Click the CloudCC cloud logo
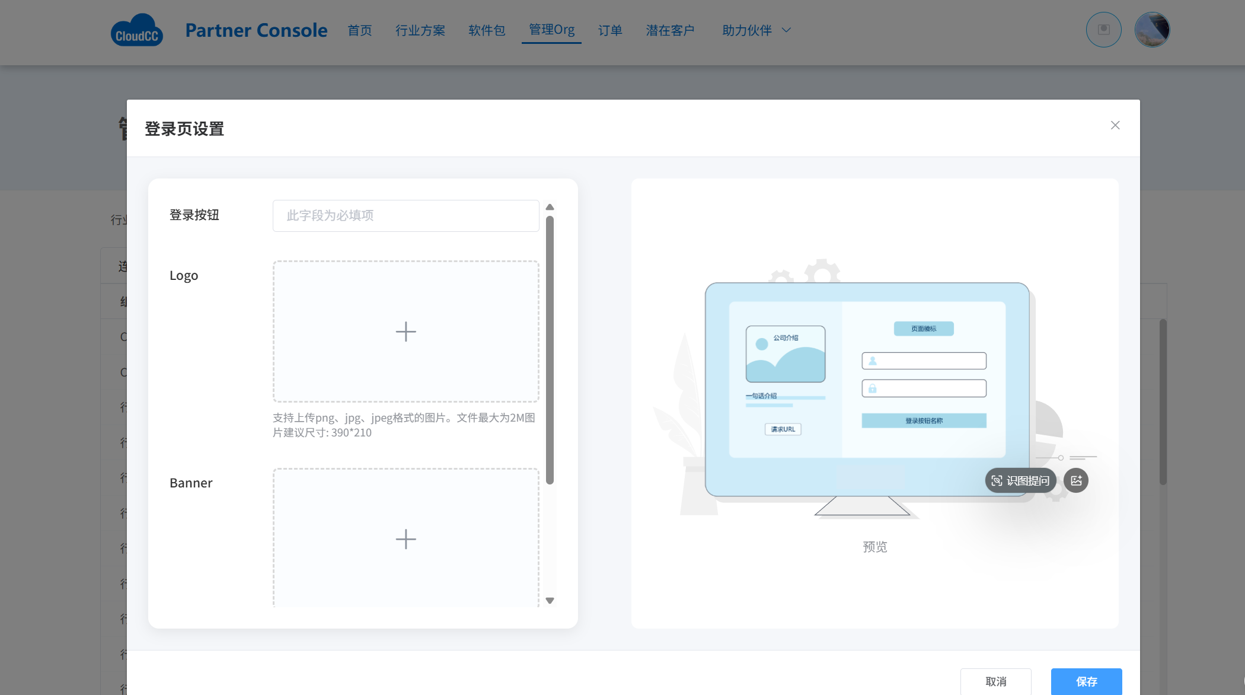Viewport: 1245px width, 695px height. click(x=136, y=31)
